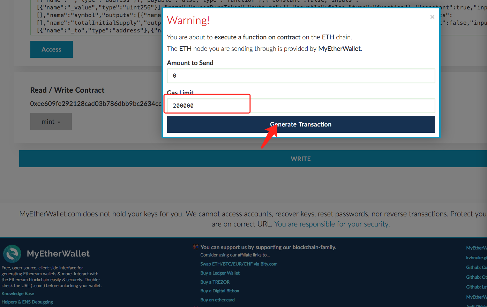Click the Gas Limit input showing 200000
487x307 pixels.
coord(301,106)
